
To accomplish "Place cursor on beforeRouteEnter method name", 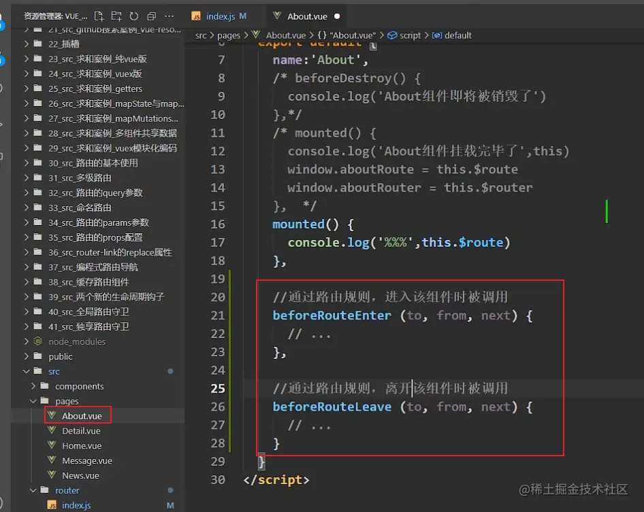I will coord(332,315).
